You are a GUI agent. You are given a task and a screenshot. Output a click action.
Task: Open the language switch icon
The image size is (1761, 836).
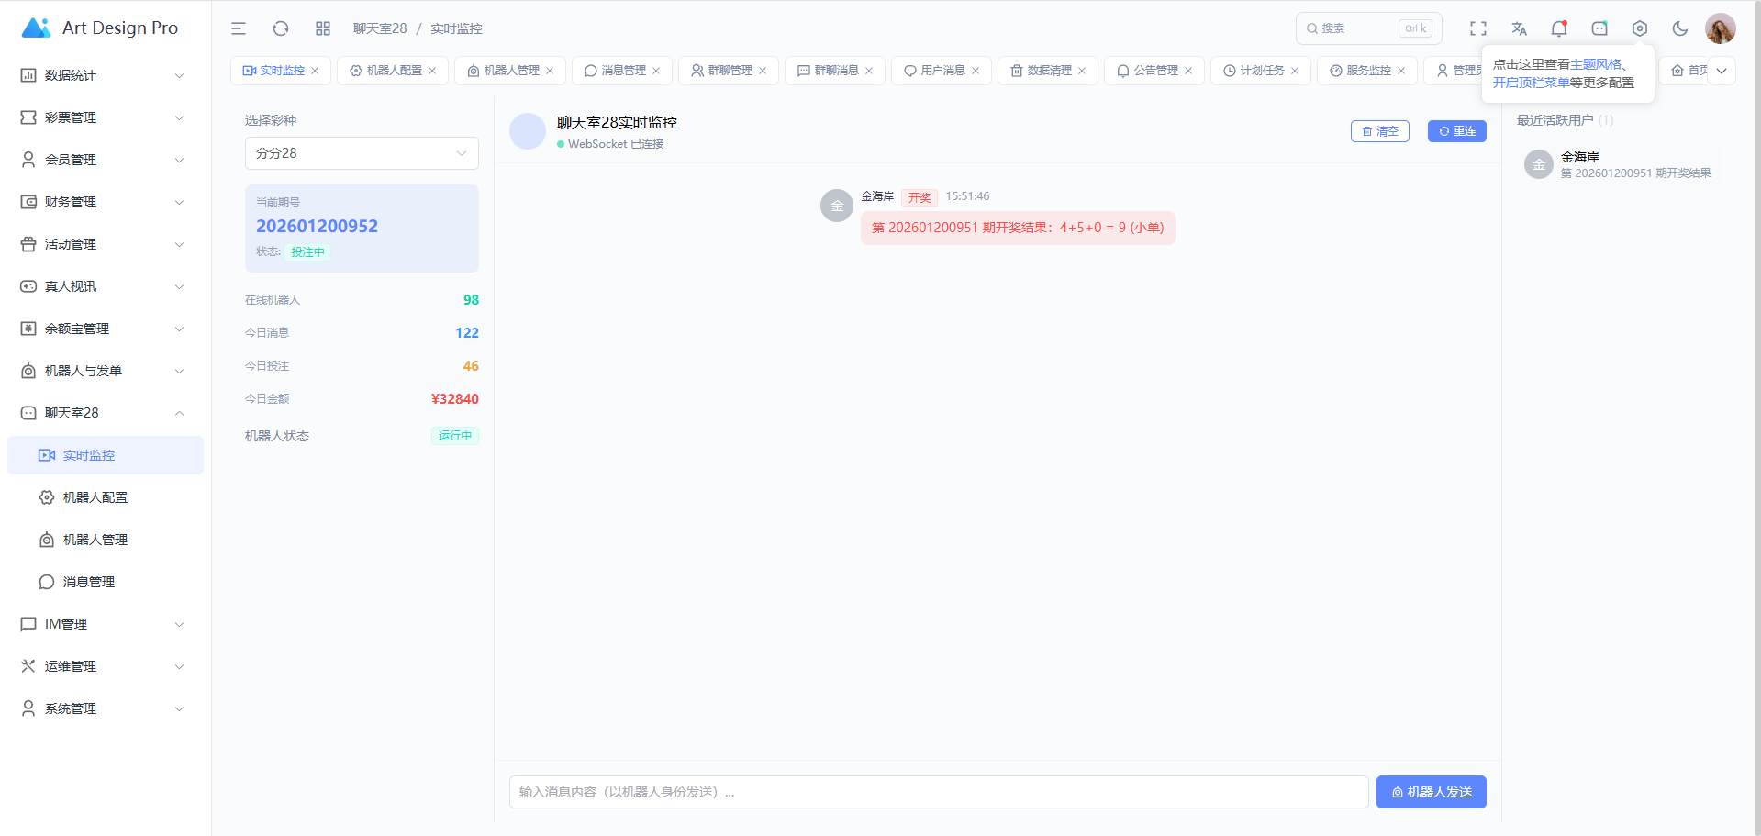click(1519, 28)
